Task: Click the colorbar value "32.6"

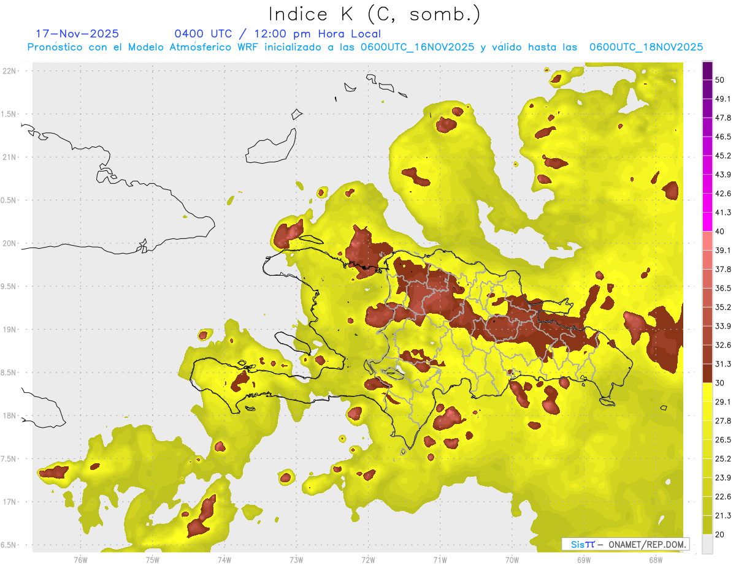Action: click(723, 345)
